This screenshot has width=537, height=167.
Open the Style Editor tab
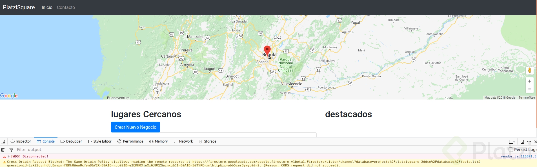click(x=100, y=141)
